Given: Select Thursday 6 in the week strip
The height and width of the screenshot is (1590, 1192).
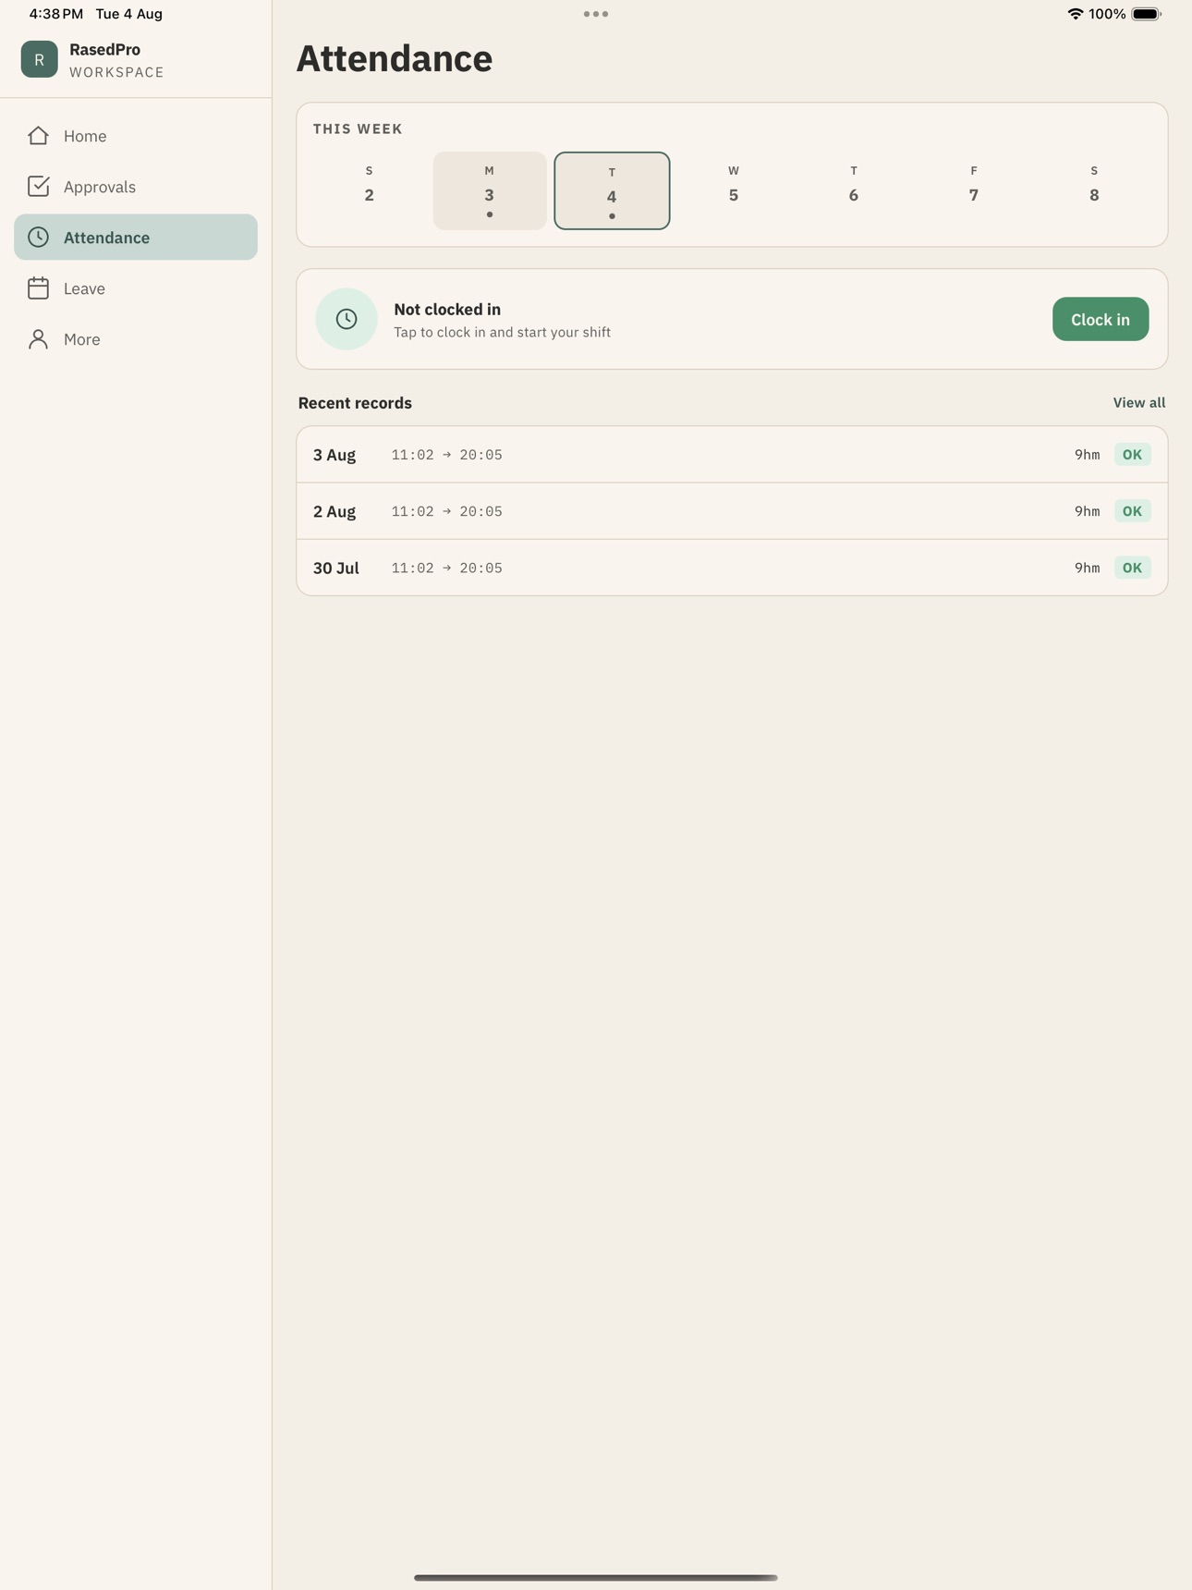Looking at the screenshot, I should click(x=854, y=190).
